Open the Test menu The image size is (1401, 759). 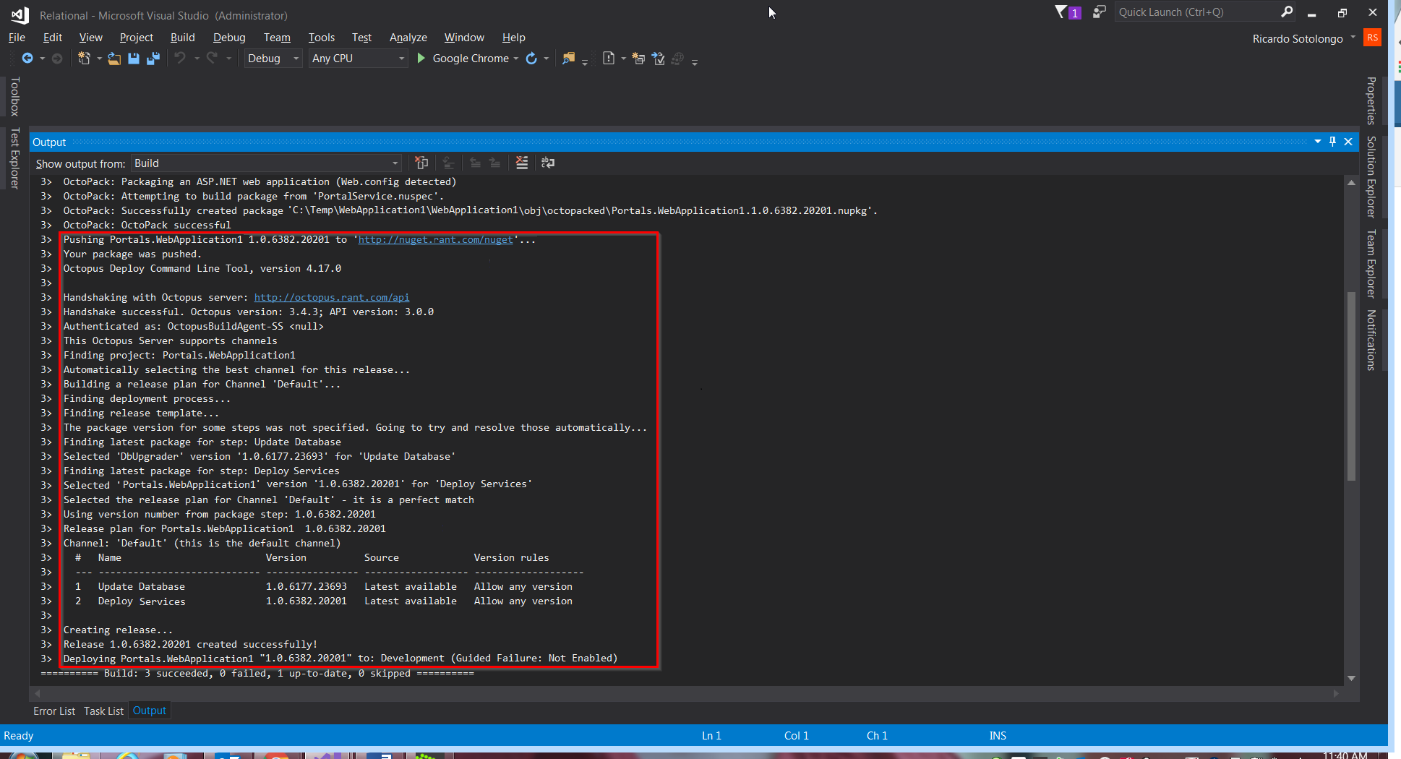[361, 38]
